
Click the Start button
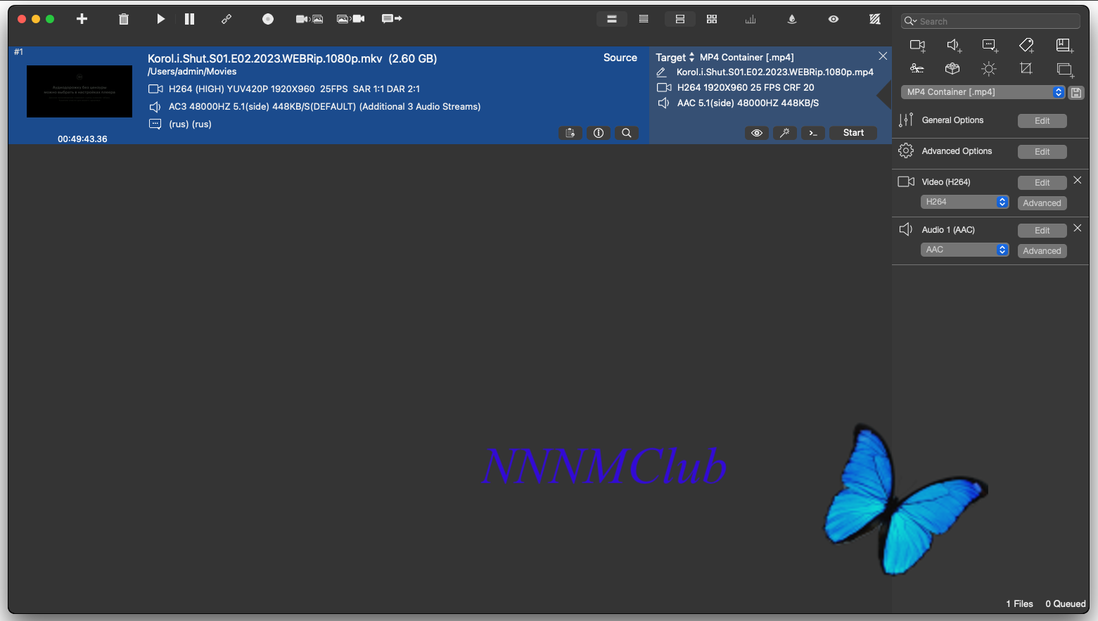(853, 133)
